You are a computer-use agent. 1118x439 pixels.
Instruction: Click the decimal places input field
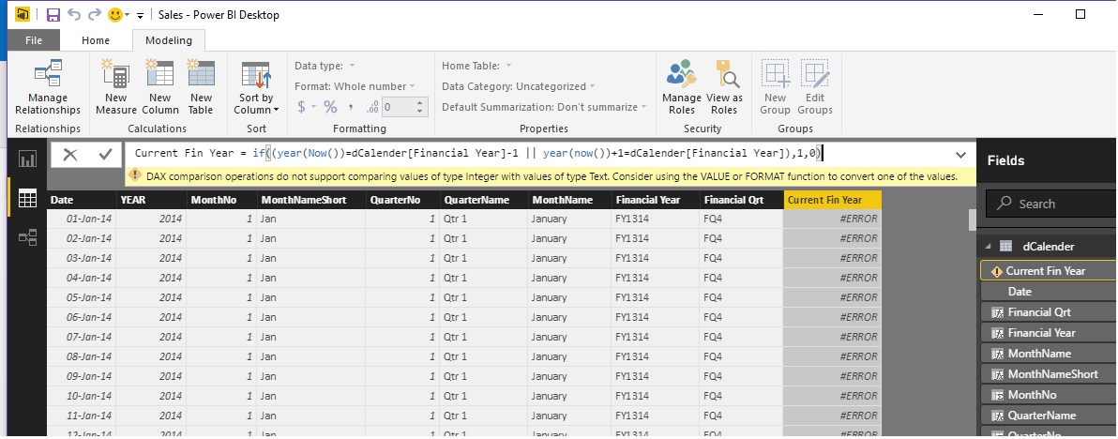coord(398,108)
